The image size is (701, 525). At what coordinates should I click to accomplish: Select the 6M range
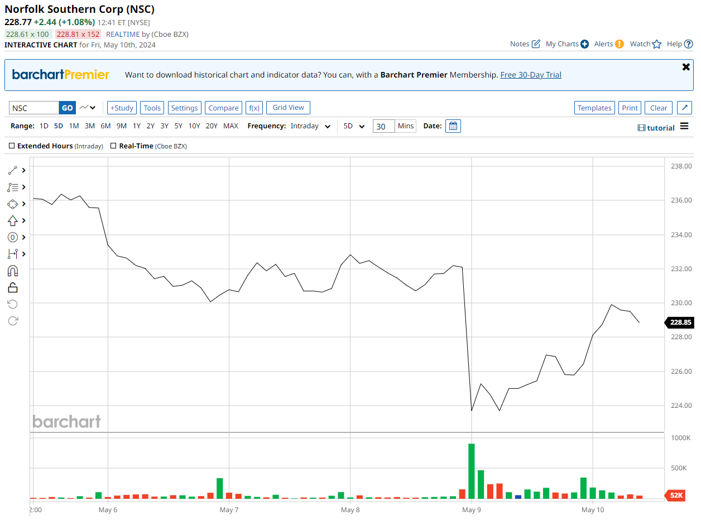point(105,126)
